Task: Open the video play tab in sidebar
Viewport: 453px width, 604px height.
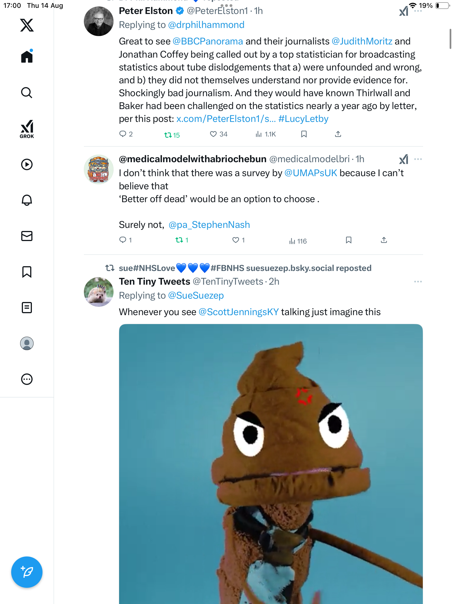Action: [27, 164]
